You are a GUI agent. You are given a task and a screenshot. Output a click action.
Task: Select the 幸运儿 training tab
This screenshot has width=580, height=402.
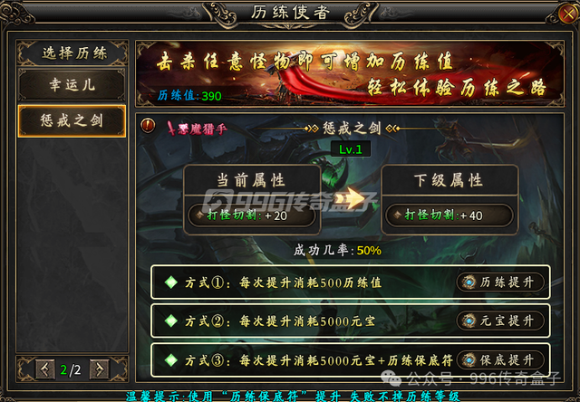72,84
